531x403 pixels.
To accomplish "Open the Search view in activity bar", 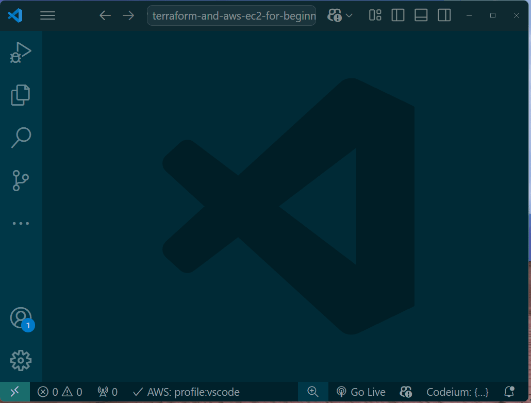I will 21,138.
